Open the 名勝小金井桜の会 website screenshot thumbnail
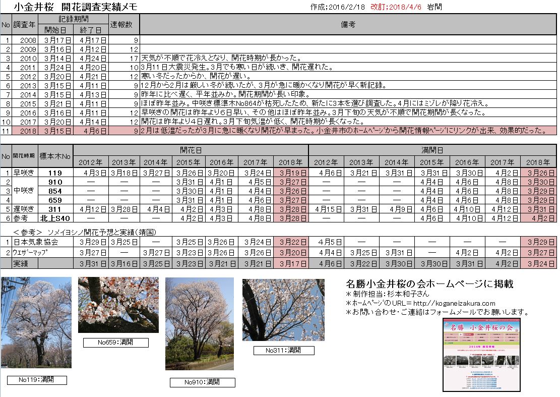The height and width of the screenshot is (397, 560). (x=481, y=355)
